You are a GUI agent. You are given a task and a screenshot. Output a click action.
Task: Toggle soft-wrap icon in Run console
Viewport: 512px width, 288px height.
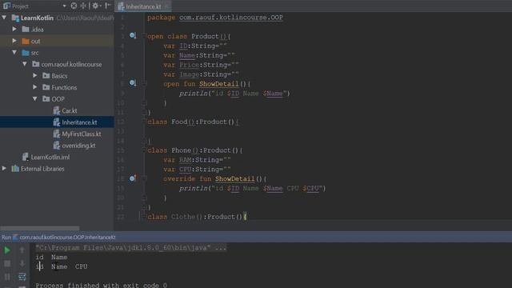pyautogui.click(x=22, y=277)
